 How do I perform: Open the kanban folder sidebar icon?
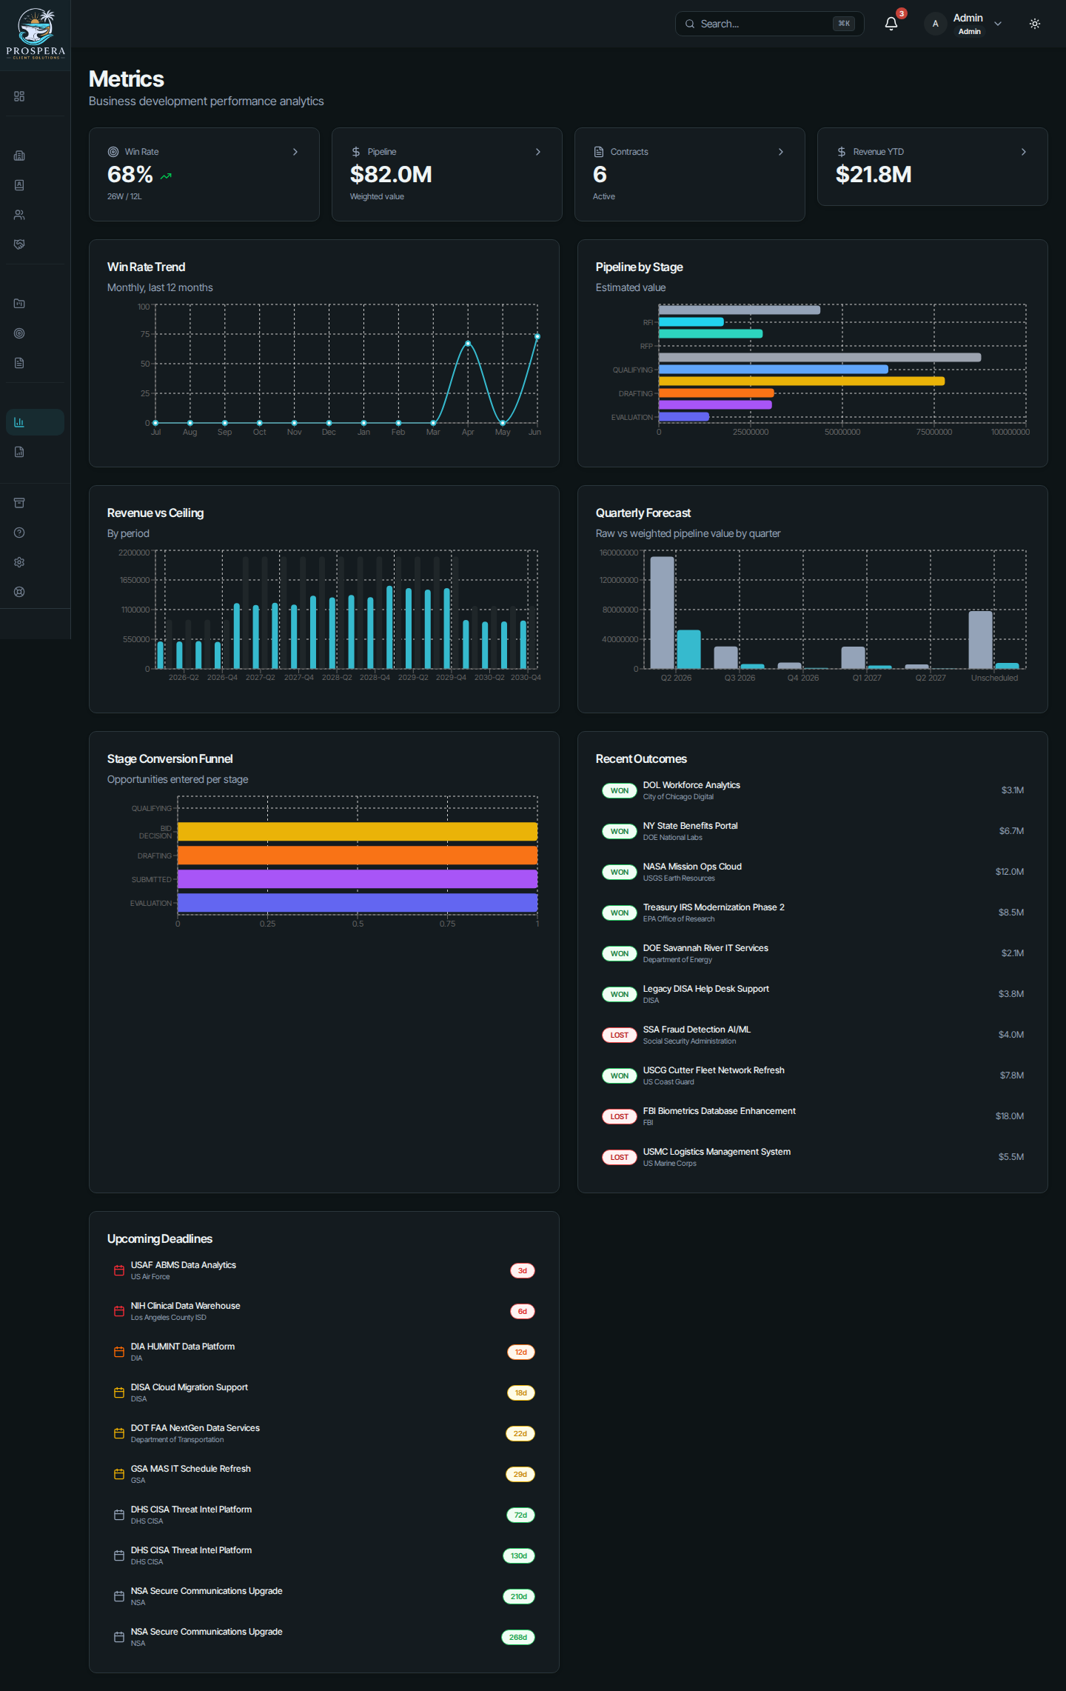point(19,304)
